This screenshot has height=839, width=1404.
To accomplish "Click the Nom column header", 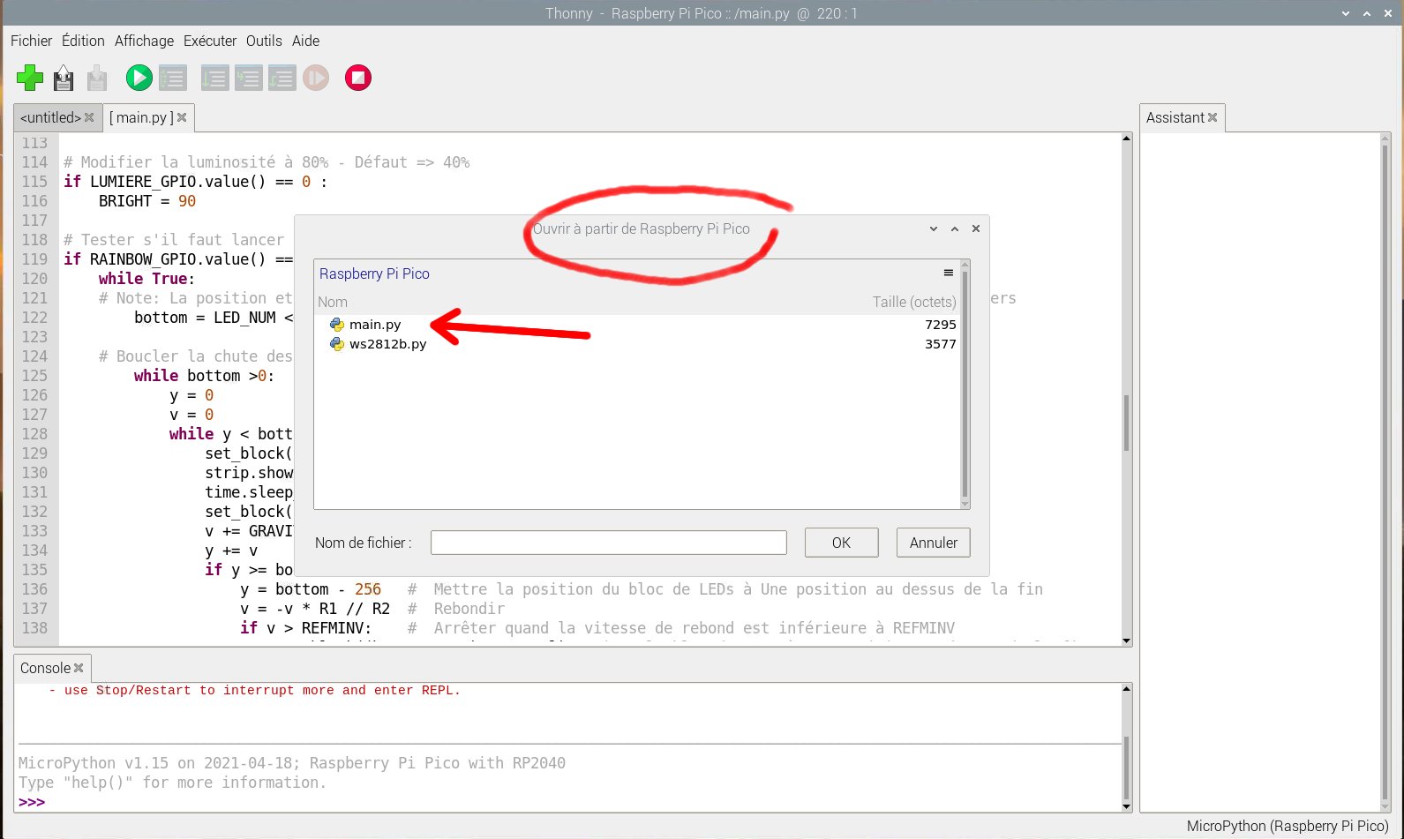I will [333, 302].
